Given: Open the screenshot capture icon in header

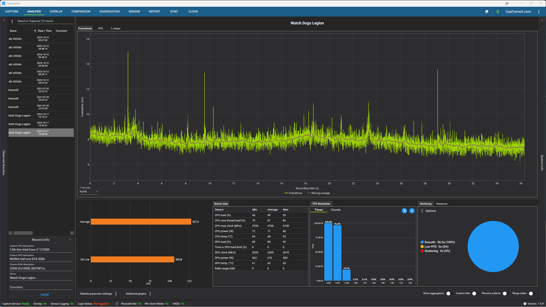Looking at the screenshot, I should (x=487, y=12).
